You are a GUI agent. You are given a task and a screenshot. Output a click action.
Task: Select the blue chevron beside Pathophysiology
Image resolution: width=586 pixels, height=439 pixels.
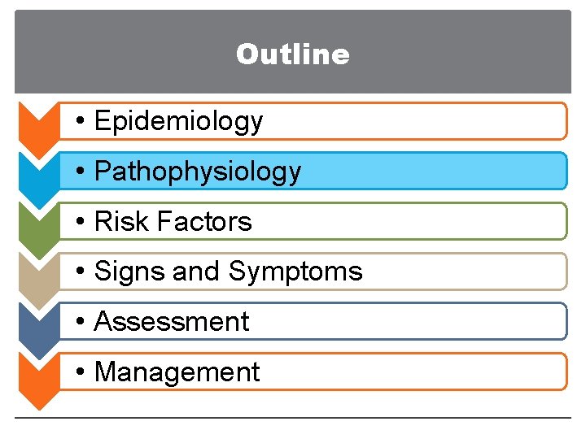click(37, 172)
